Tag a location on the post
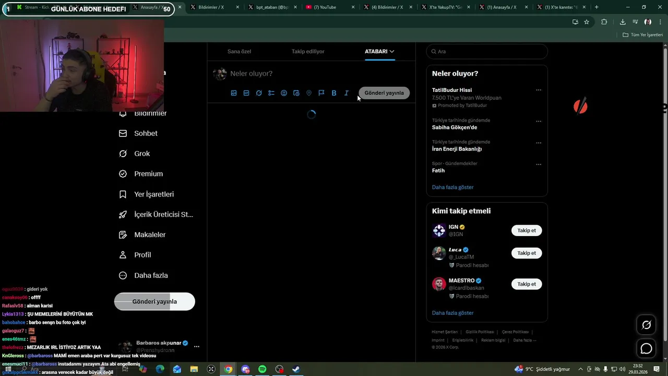668x376 pixels. point(309,93)
